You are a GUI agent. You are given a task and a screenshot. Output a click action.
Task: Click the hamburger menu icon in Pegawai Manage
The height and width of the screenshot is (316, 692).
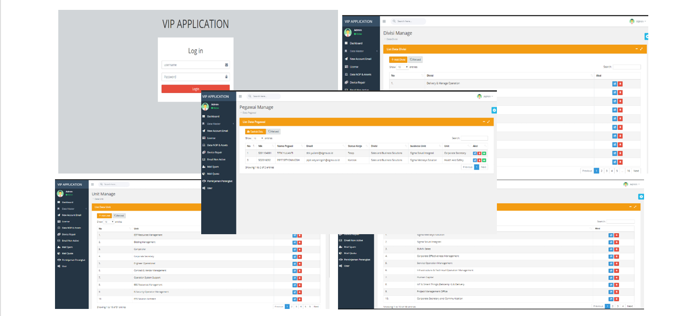click(x=240, y=96)
